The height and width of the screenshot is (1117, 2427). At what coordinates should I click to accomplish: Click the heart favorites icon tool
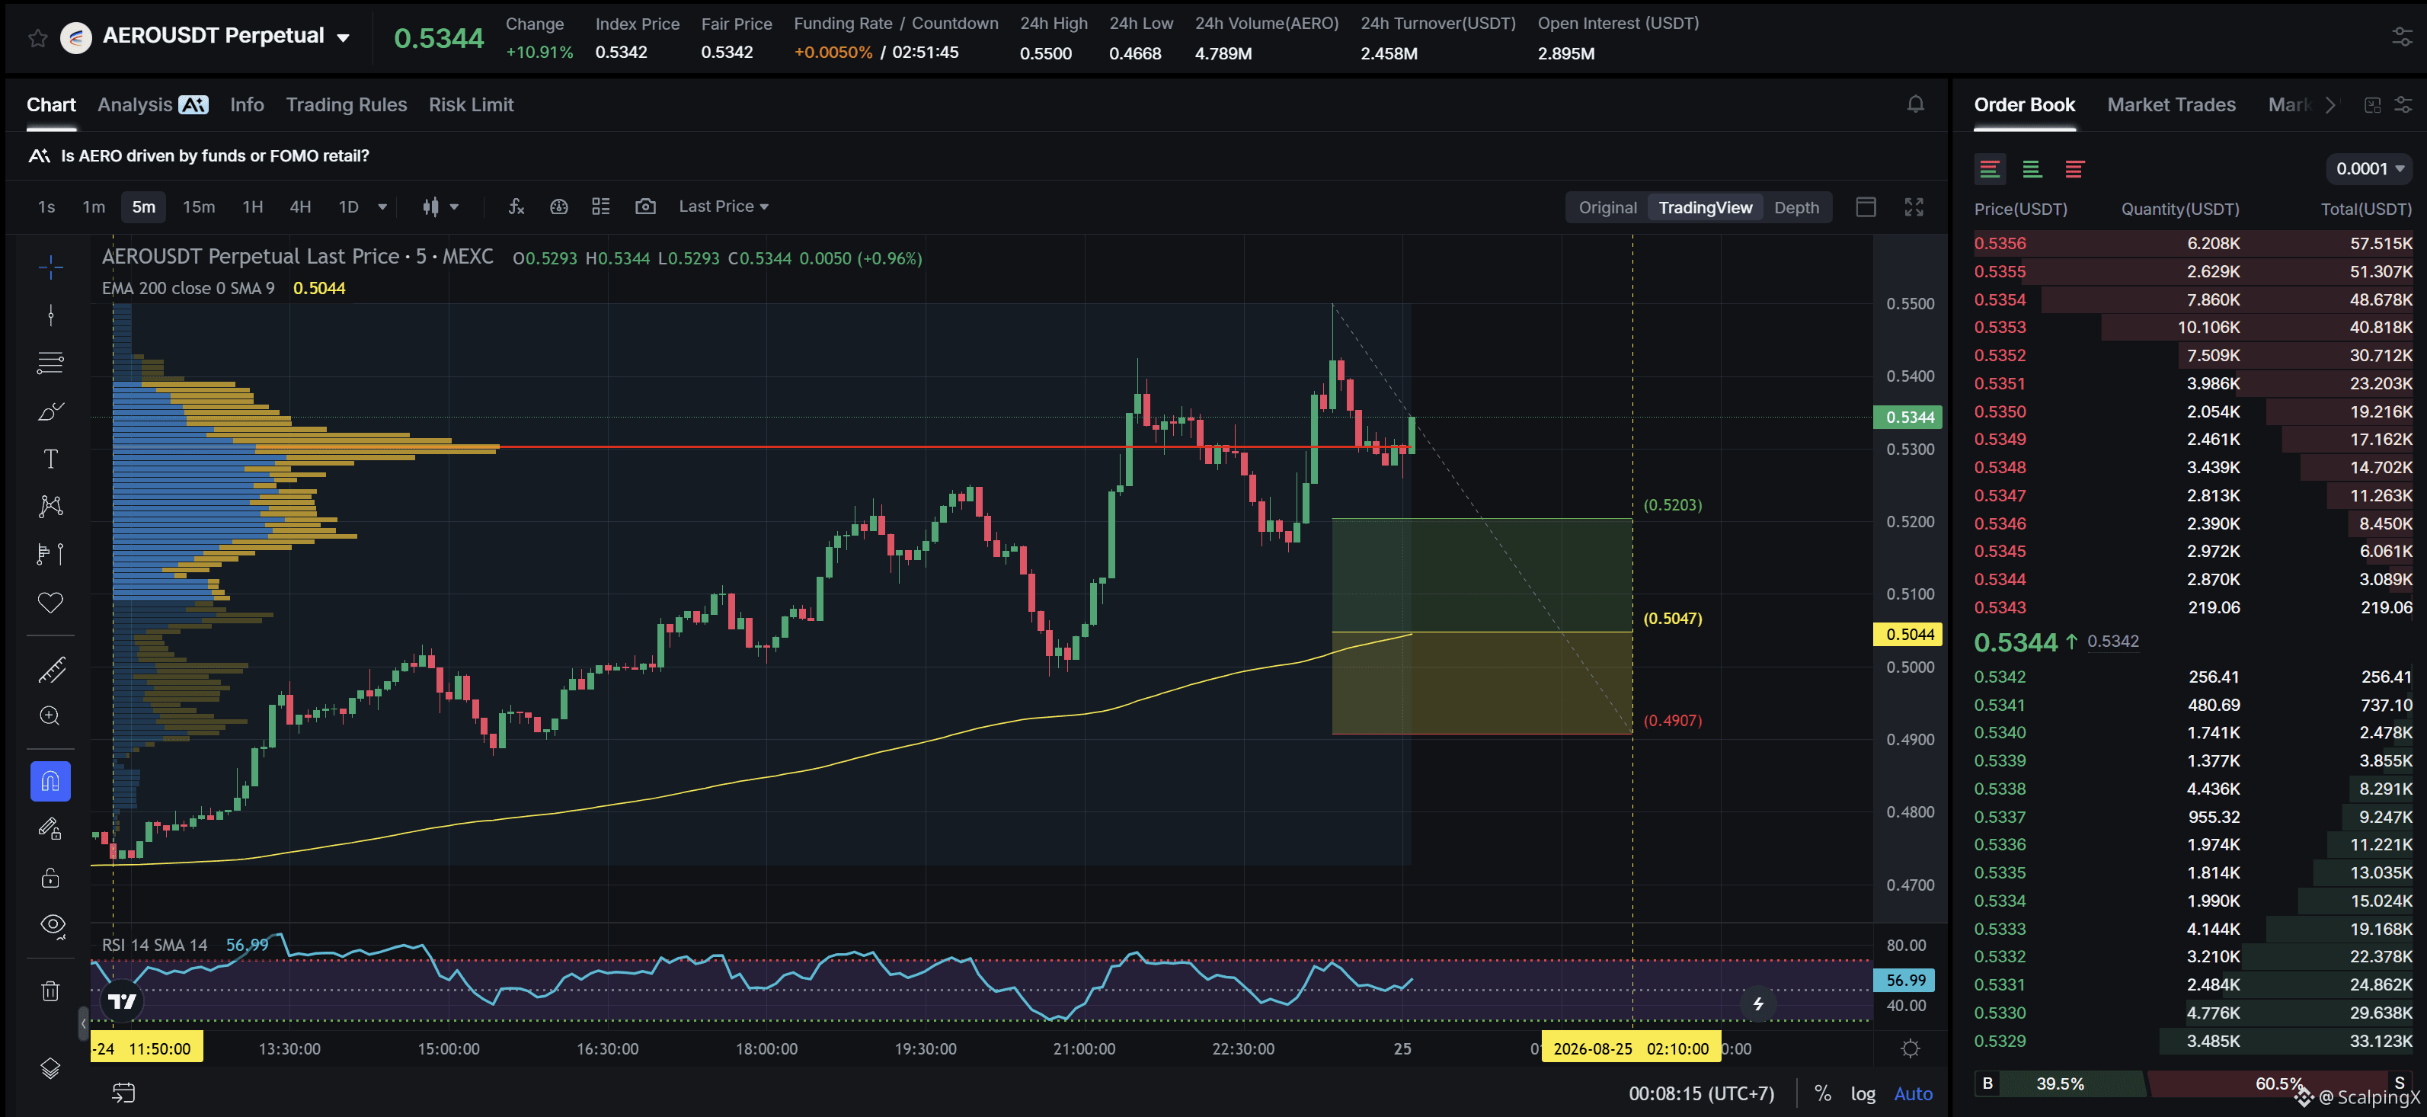point(51,603)
